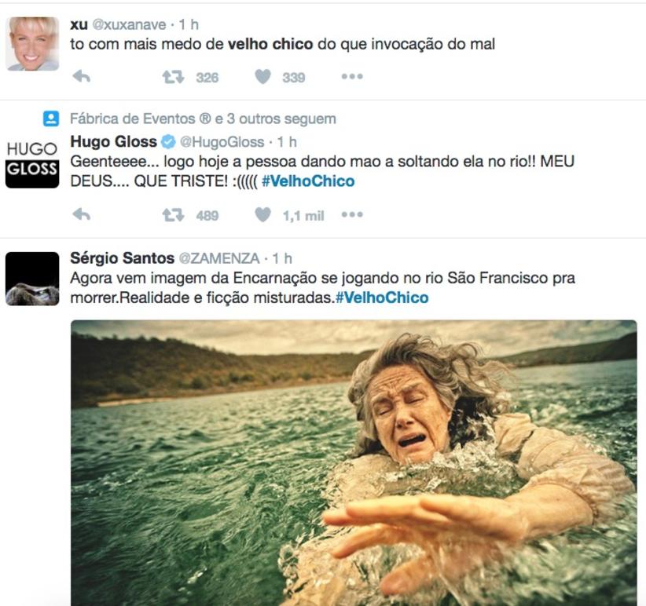Open more options on Hugo Gloss tweet

pyautogui.click(x=352, y=214)
